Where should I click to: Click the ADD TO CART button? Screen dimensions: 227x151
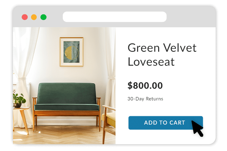pos(165,123)
